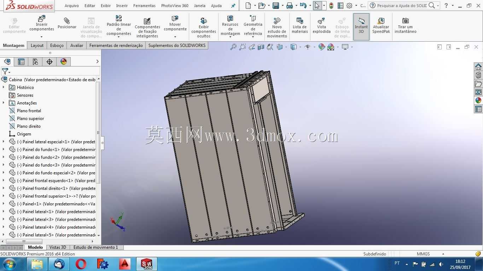Viewport: 483px width, 271px height.
Task: Open the Mover componente dropdown arrow
Action: click(175, 37)
